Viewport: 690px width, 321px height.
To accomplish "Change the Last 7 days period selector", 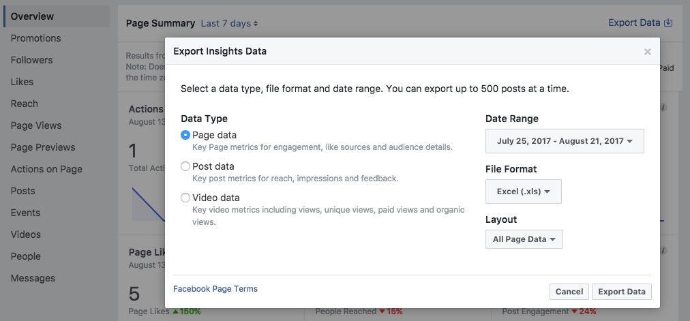I will point(229,23).
